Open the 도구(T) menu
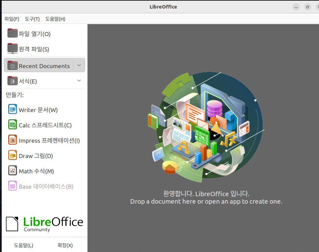 (32, 19)
